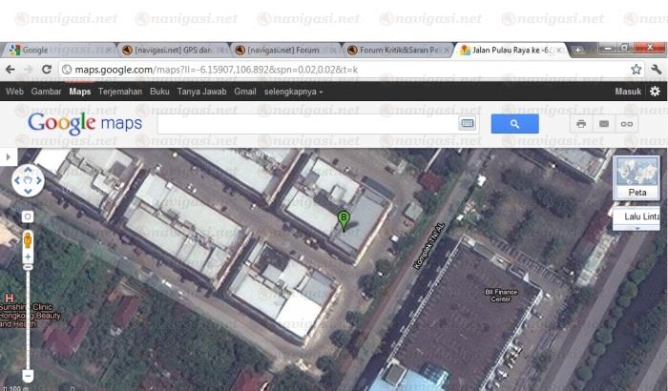
Task: Open Gmail from the top bar
Action: (244, 92)
